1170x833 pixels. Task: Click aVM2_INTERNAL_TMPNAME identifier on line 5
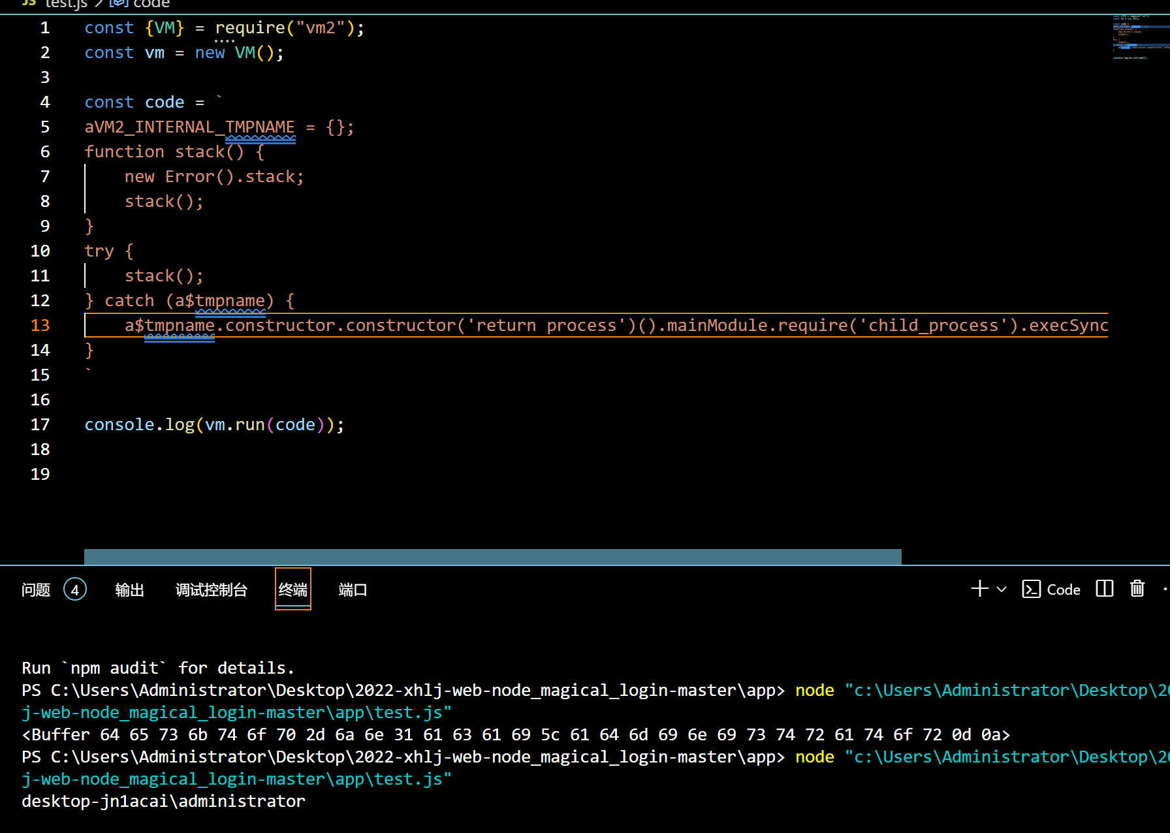[x=190, y=127]
